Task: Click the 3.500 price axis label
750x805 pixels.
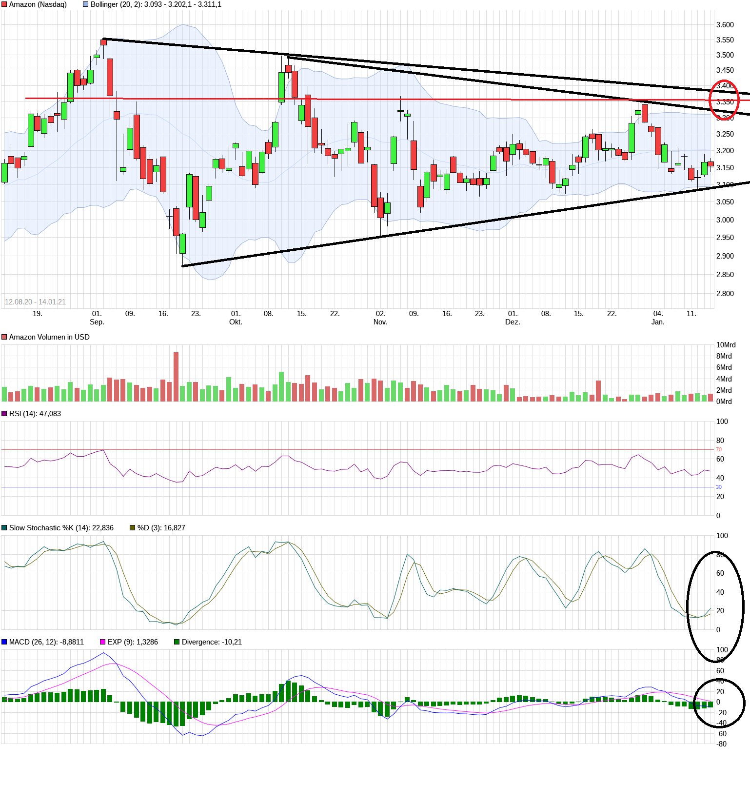Action: (725, 55)
